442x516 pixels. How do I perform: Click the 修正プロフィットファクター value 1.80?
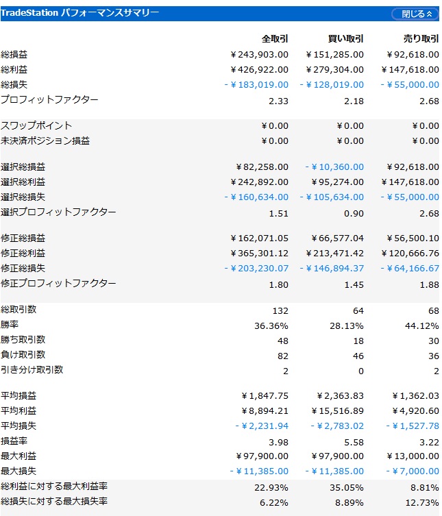279,285
